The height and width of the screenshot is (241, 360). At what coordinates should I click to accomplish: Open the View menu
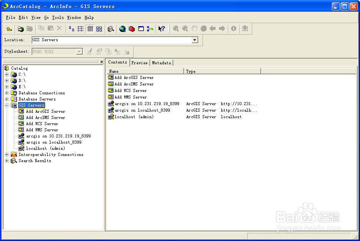36,17
